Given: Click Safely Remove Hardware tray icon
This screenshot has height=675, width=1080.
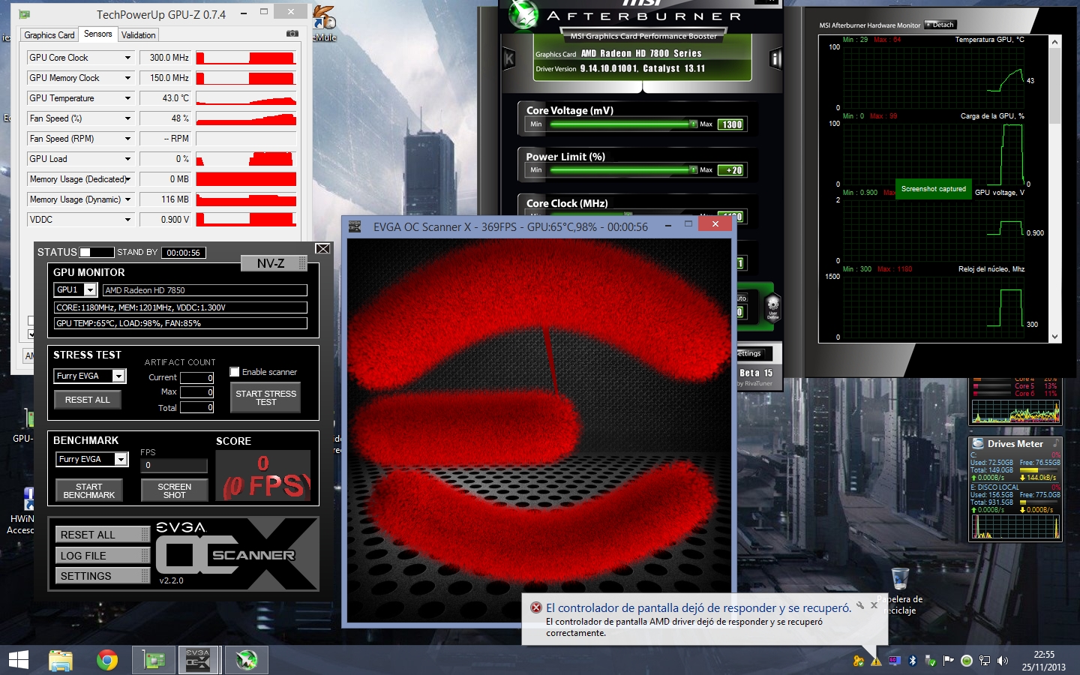Looking at the screenshot, I should coord(931,661).
